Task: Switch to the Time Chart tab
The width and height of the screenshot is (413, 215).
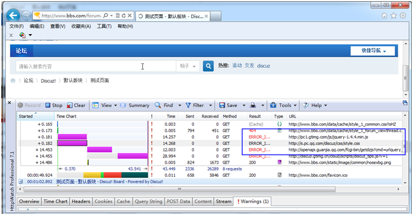Action: 55,201
